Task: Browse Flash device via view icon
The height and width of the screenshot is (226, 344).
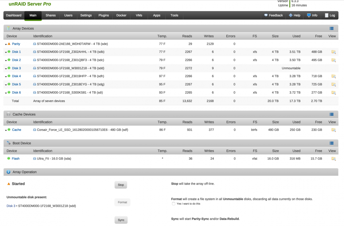Action: point(333,159)
